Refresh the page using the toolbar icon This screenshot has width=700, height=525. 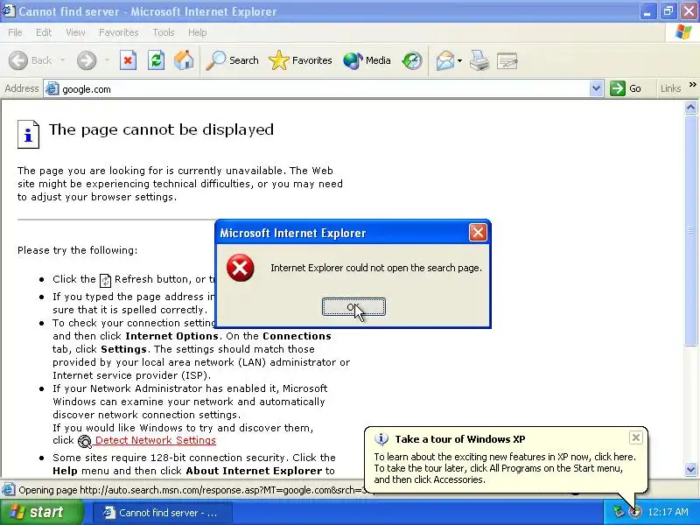(156, 60)
